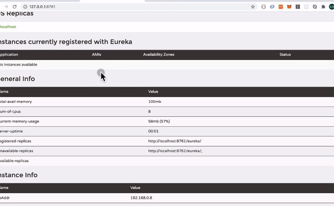
Task: Open the orange EX extension
Action: pyautogui.click(x=280, y=7)
